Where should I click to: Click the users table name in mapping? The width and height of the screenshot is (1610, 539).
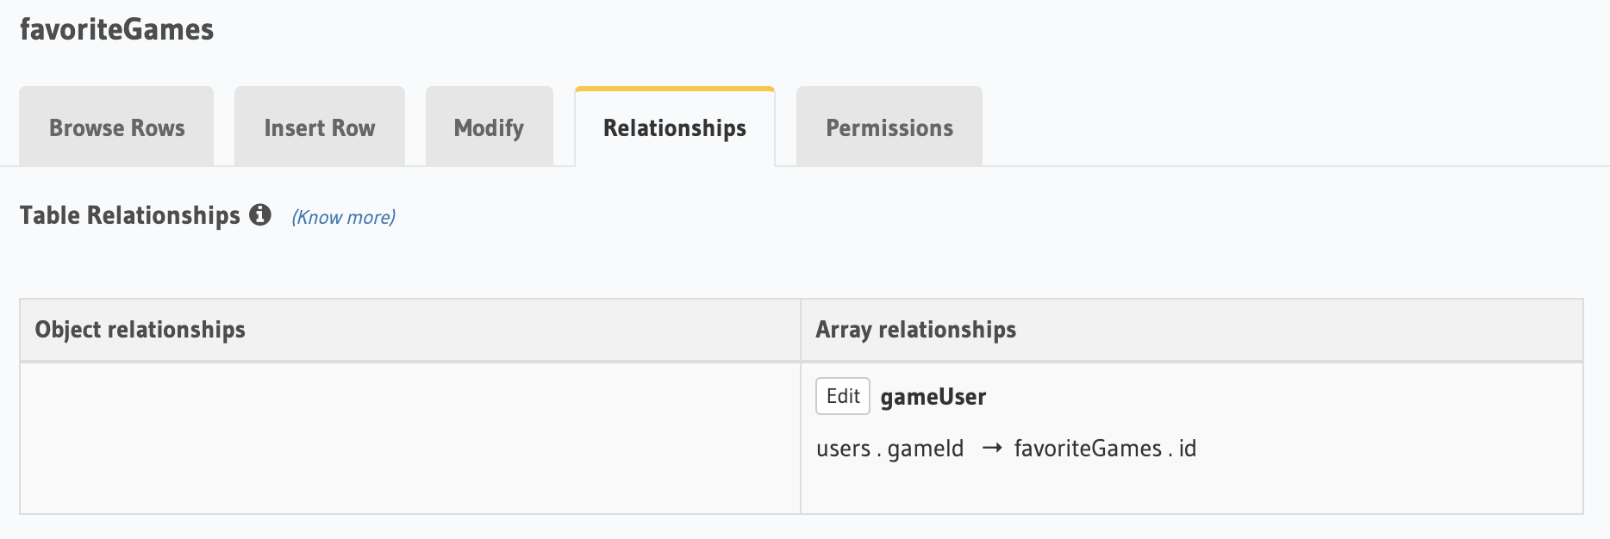[843, 449]
